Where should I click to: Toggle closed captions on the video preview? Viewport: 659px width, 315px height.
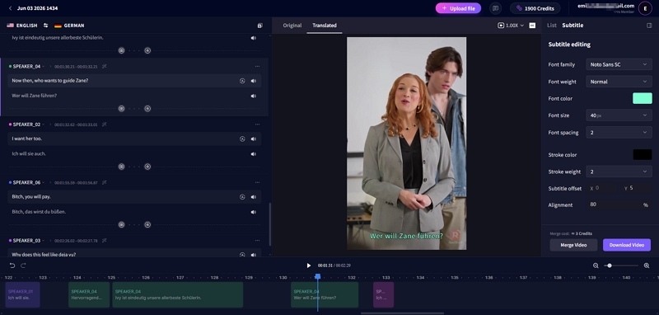click(532, 26)
